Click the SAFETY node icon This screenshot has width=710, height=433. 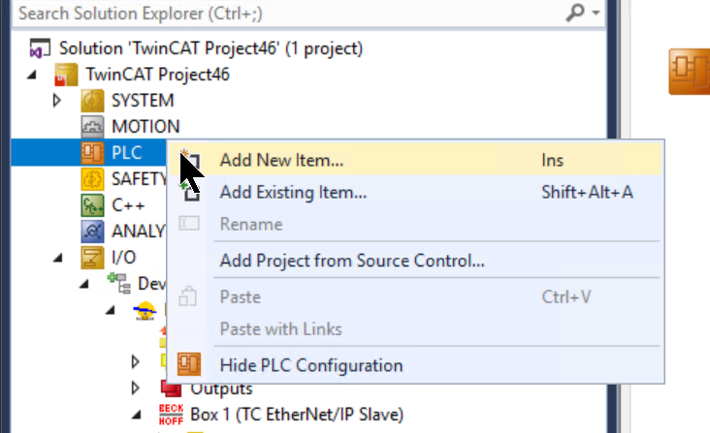pos(92,179)
